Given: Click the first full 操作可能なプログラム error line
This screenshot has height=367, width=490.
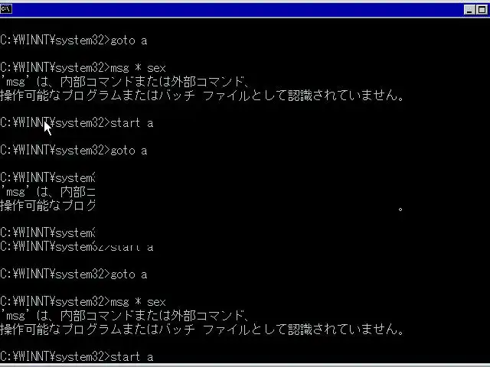Looking at the screenshot, I should pyautogui.click(x=202, y=96).
